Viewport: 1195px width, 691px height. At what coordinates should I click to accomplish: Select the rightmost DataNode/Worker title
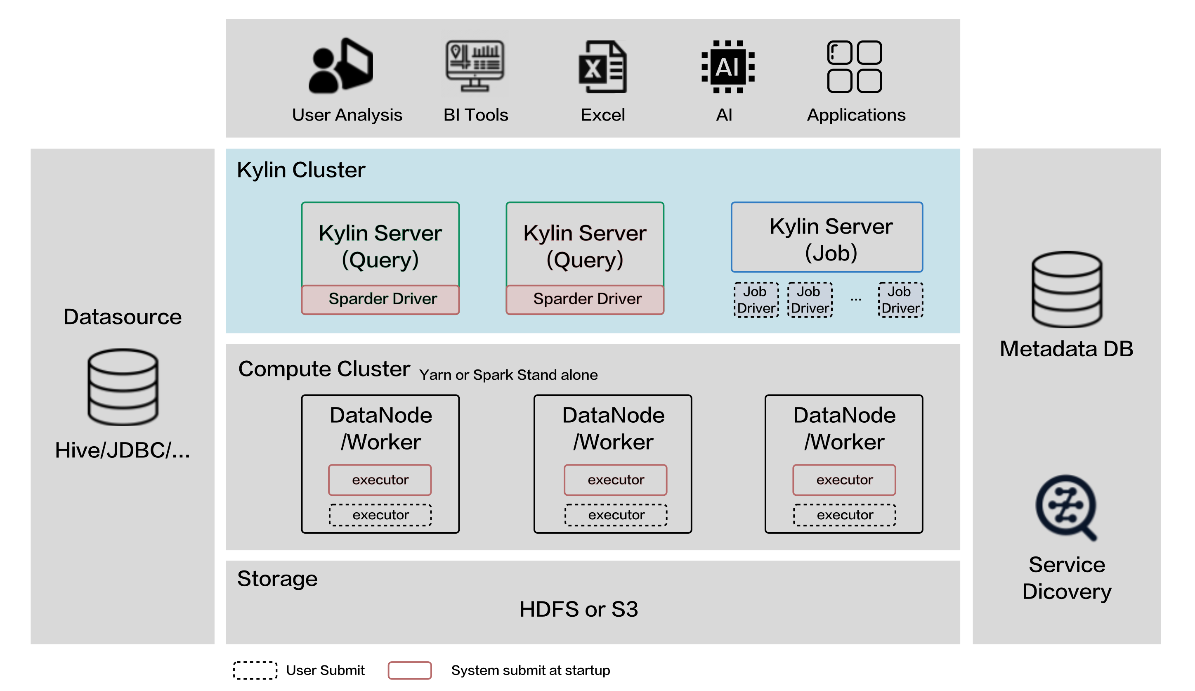click(844, 428)
